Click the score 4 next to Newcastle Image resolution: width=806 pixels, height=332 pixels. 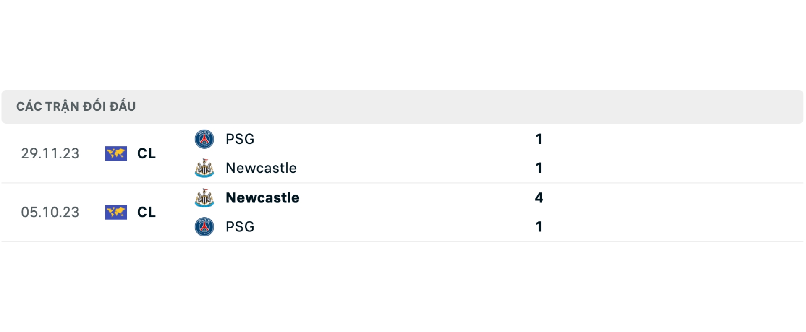point(539,197)
